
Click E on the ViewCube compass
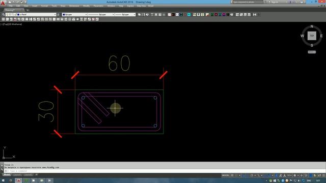[x=321, y=36]
